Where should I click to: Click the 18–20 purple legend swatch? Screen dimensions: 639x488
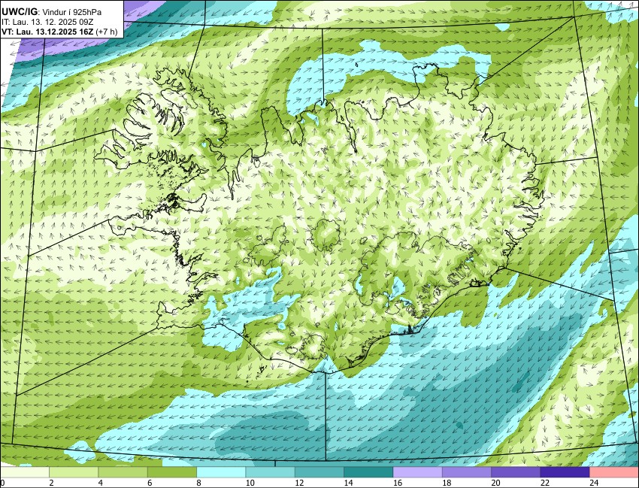pos(467,472)
